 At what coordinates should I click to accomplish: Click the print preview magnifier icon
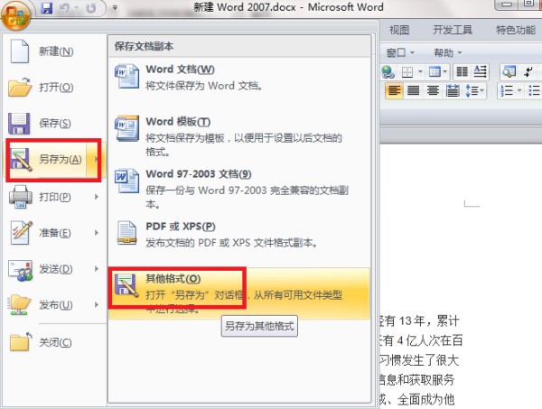pos(509,72)
